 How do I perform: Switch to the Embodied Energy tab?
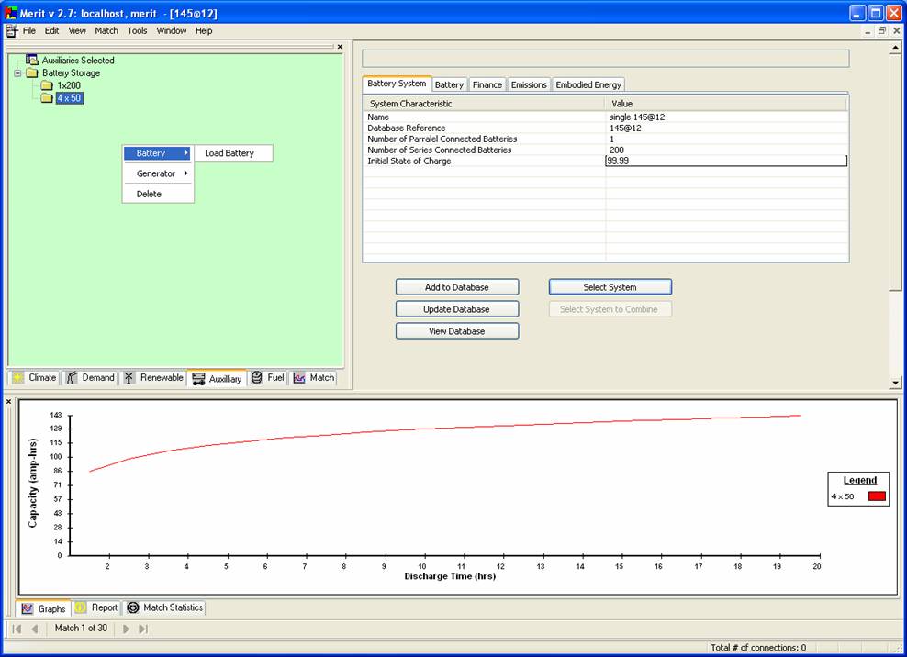pos(588,84)
